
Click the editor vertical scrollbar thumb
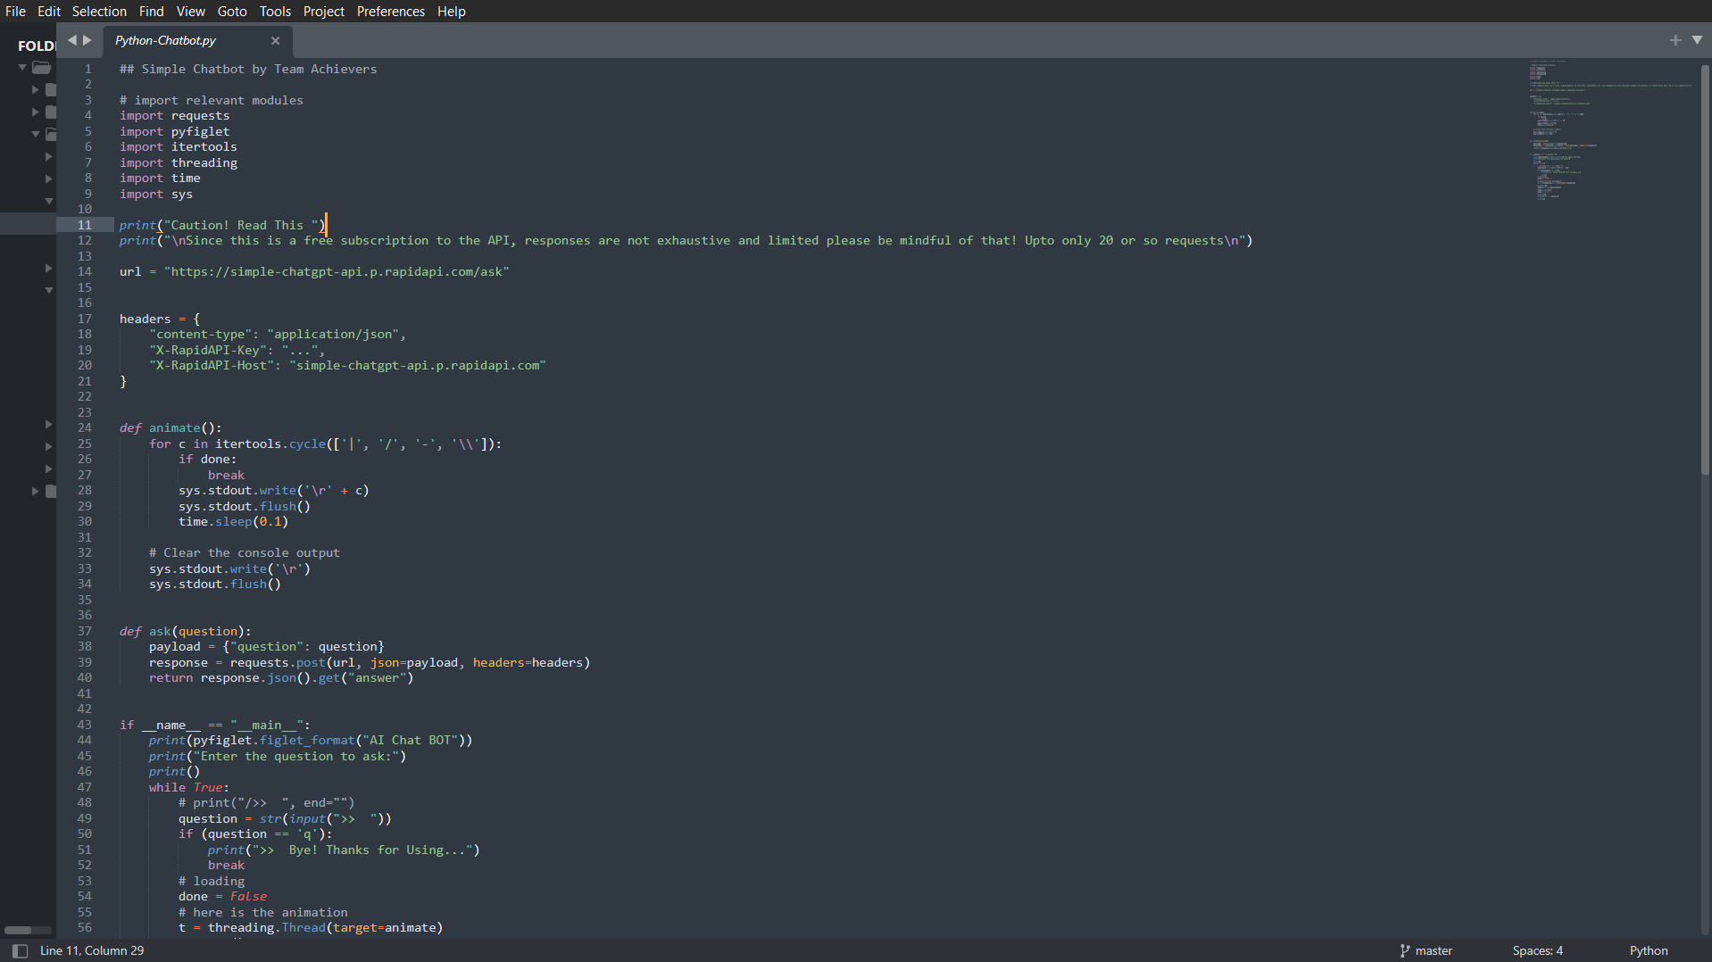coord(1705,268)
